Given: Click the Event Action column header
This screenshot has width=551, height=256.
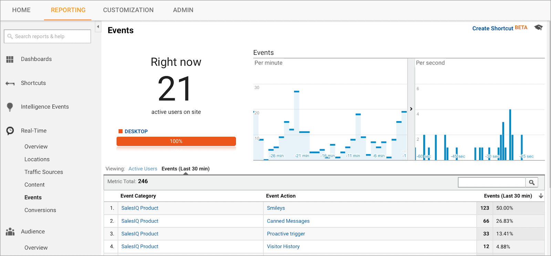Looking at the screenshot, I should point(281,196).
